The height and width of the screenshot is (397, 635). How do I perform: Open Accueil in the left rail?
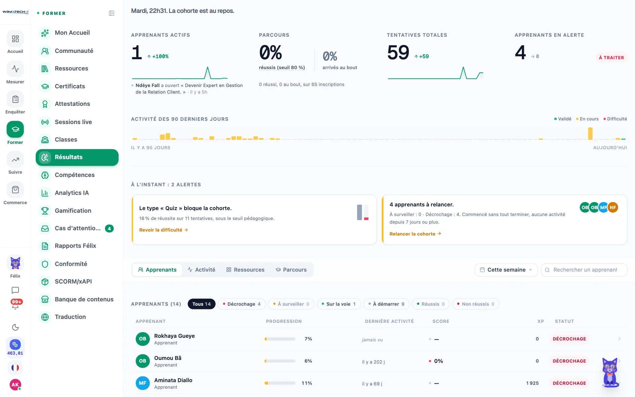point(15,42)
